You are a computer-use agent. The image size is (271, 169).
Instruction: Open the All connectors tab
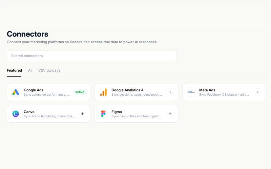pyautogui.click(x=30, y=70)
